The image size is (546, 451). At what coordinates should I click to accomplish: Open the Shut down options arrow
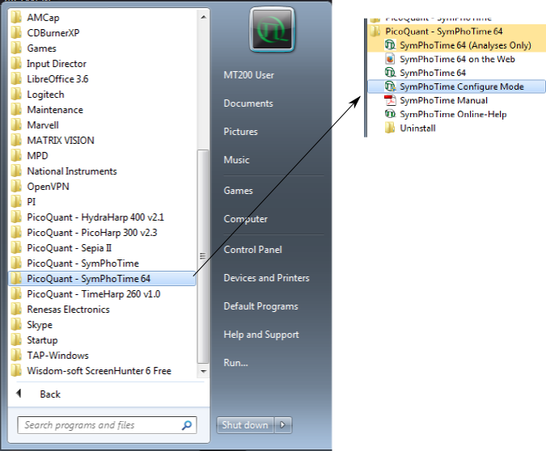coord(283,425)
